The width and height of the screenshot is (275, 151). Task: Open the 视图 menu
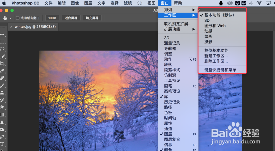(151, 3)
